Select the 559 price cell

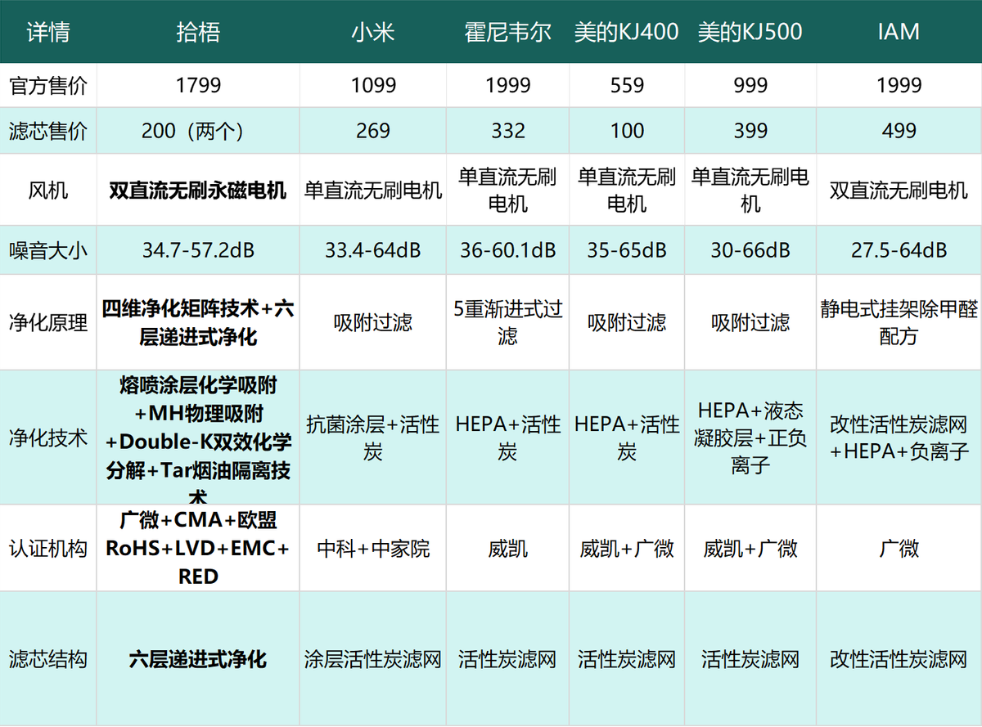pos(627,85)
